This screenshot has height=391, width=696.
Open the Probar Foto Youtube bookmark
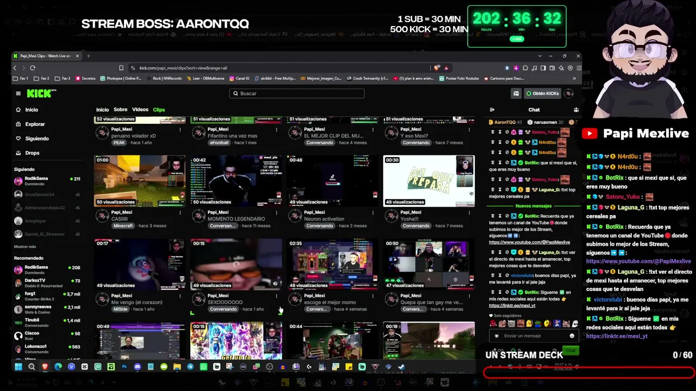[x=459, y=78]
